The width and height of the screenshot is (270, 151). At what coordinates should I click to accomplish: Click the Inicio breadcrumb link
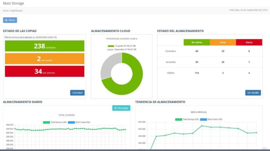pos(6,11)
